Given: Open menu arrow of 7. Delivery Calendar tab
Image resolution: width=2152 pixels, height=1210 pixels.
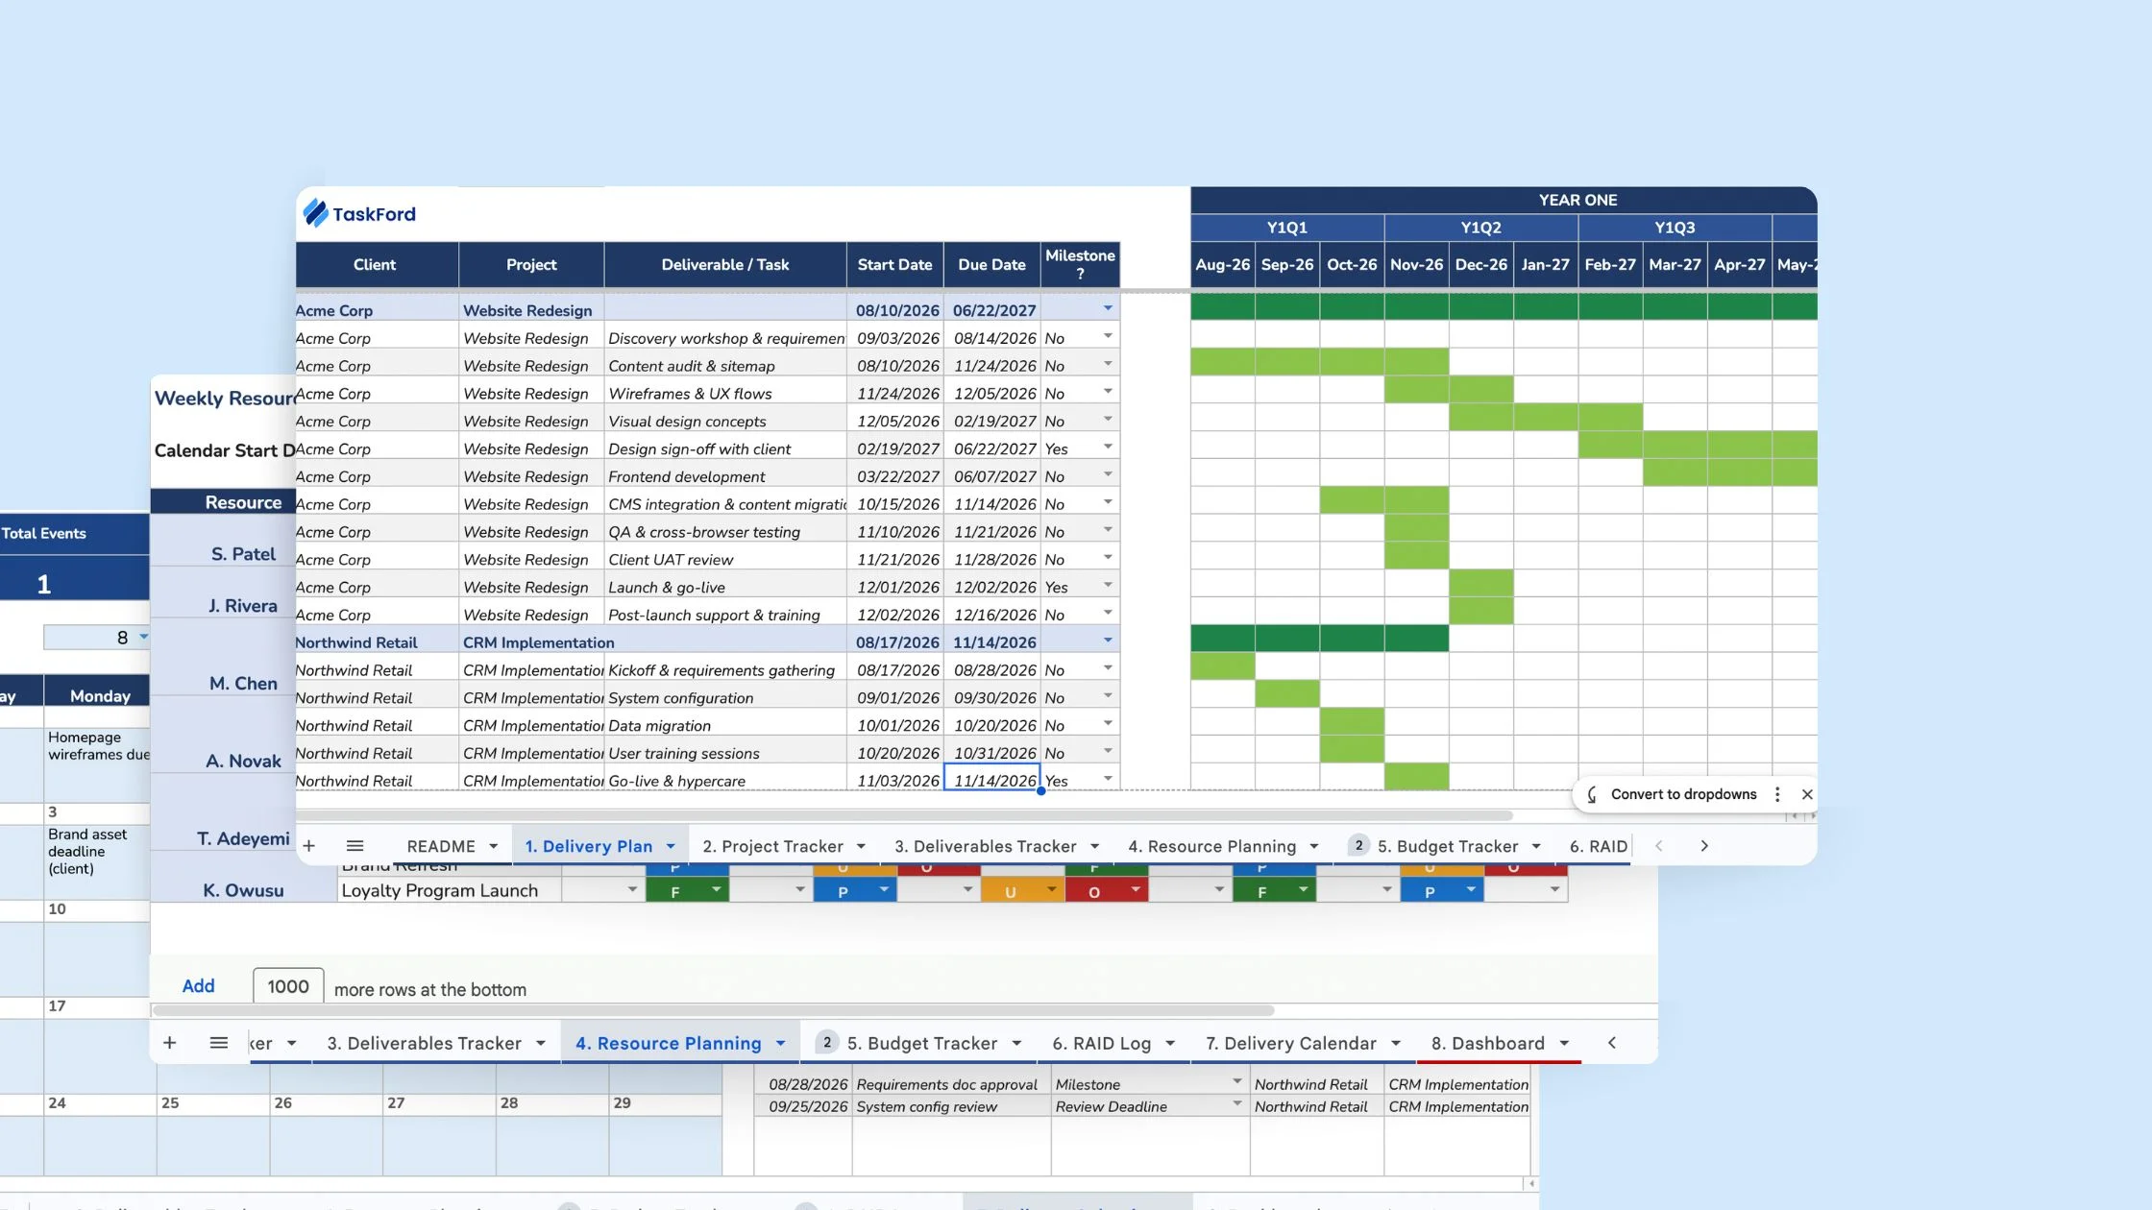Looking at the screenshot, I should click(x=1396, y=1043).
